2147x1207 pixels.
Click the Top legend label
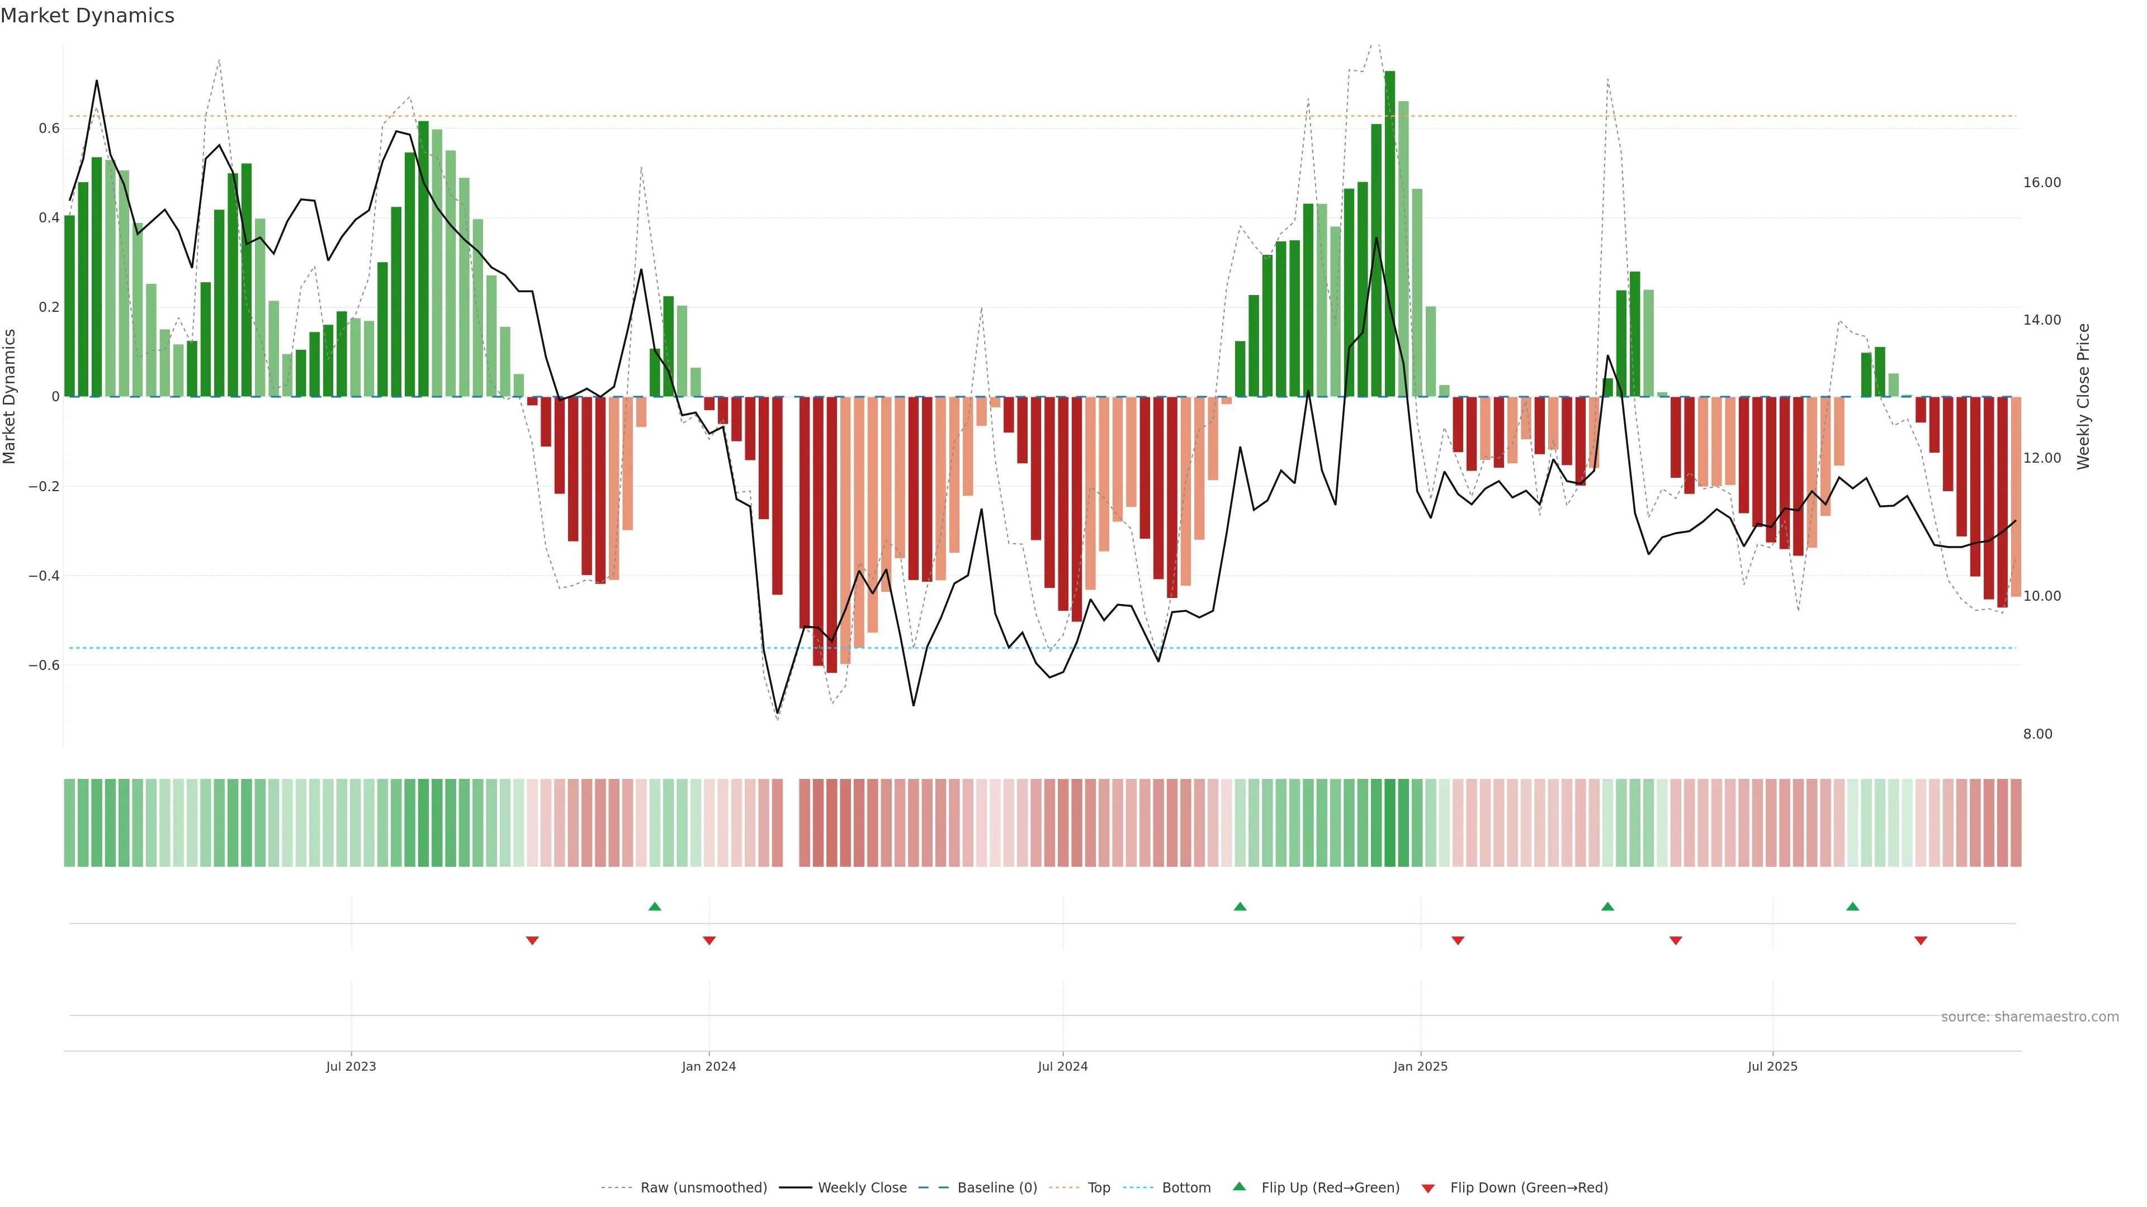(x=1099, y=1188)
